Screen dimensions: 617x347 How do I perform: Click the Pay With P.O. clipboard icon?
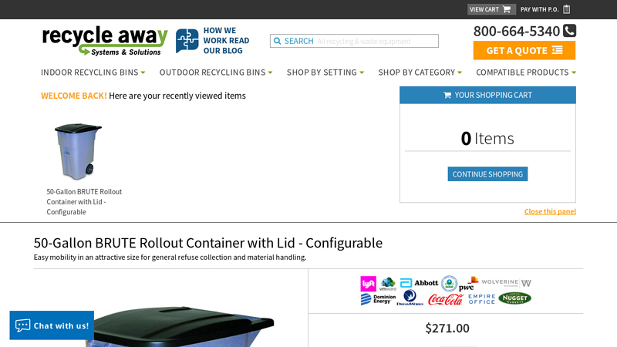pos(567,9)
